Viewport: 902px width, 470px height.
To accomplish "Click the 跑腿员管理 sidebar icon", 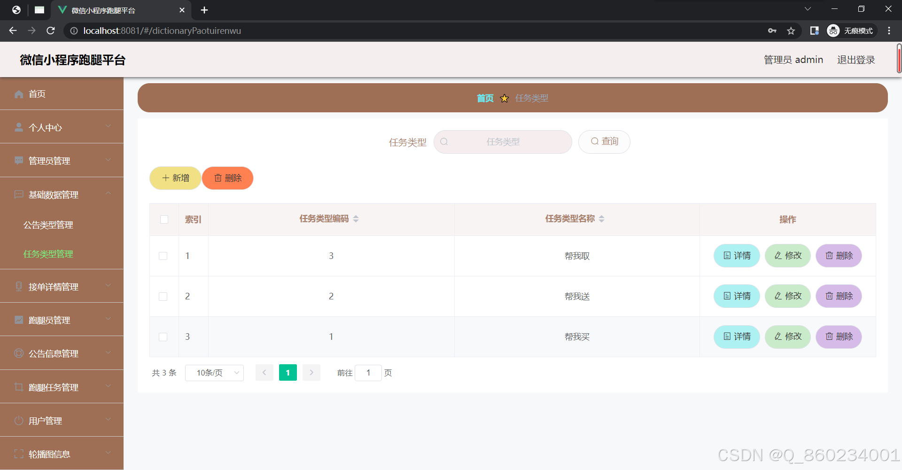I will click(x=19, y=320).
